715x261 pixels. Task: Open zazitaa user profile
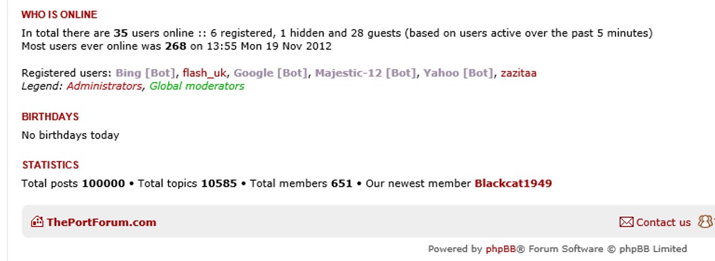point(518,73)
